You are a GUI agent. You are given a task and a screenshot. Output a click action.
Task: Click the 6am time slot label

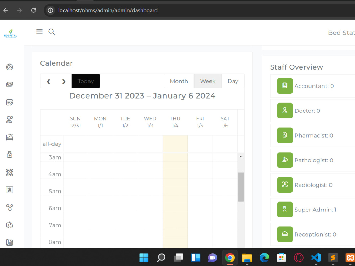click(x=55, y=208)
